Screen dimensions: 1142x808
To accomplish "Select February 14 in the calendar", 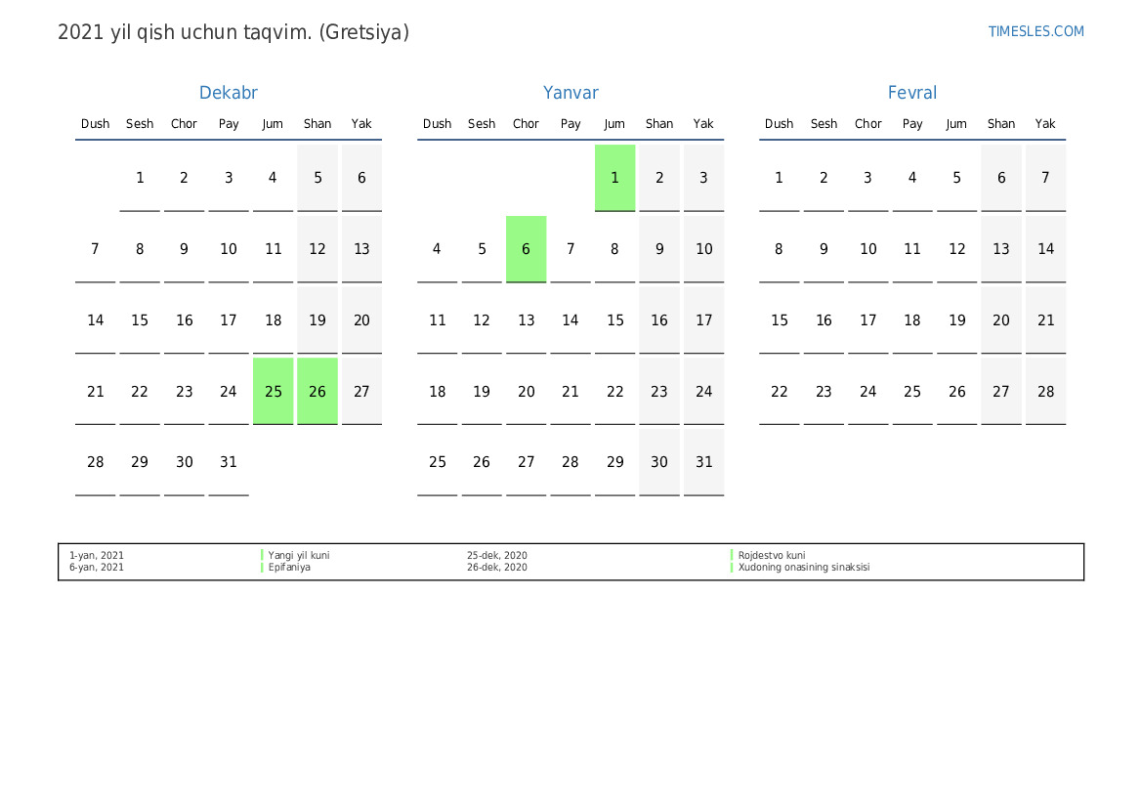I will coord(1046,249).
